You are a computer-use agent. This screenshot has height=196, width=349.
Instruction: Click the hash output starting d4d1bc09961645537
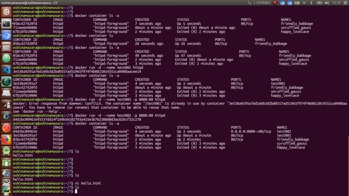77,120
